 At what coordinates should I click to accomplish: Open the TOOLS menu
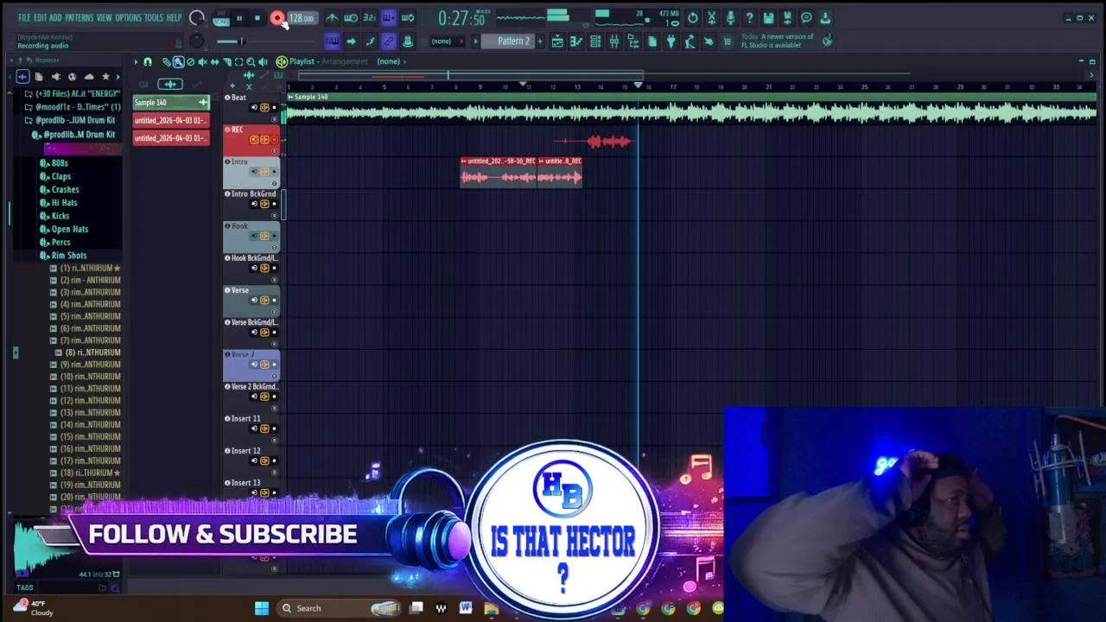[154, 18]
